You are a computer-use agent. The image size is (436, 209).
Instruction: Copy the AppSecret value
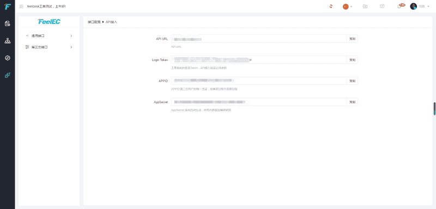[x=352, y=102]
